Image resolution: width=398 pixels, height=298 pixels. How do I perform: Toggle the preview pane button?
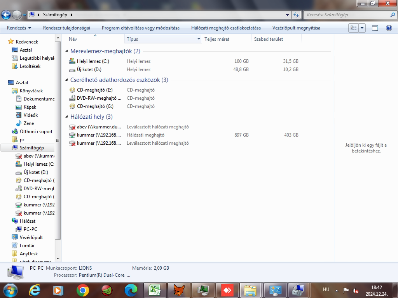(x=375, y=28)
